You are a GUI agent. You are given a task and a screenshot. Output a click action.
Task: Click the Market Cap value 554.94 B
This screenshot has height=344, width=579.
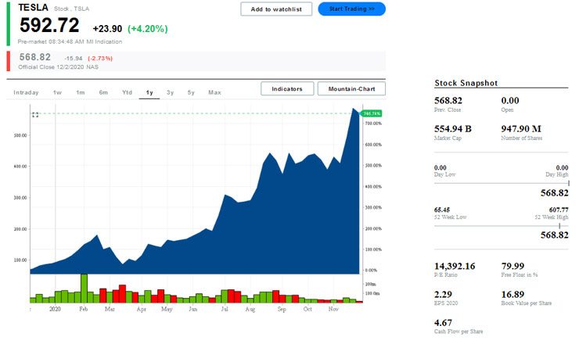(453, 129)
